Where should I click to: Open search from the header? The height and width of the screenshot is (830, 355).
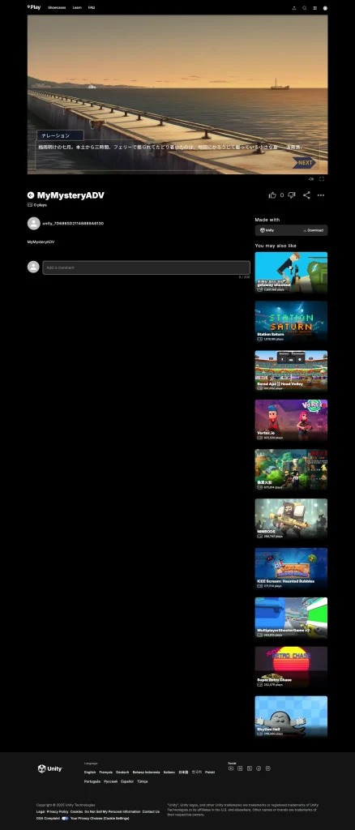[x=304, y=8]
